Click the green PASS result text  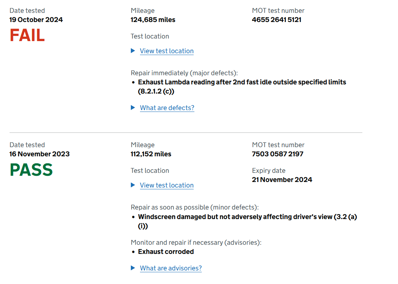tap(31, 170)
